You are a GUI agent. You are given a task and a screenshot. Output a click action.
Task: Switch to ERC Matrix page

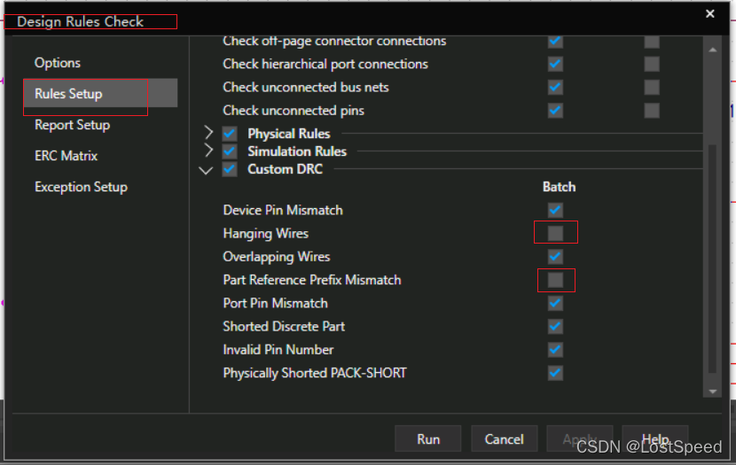(66, 156)
